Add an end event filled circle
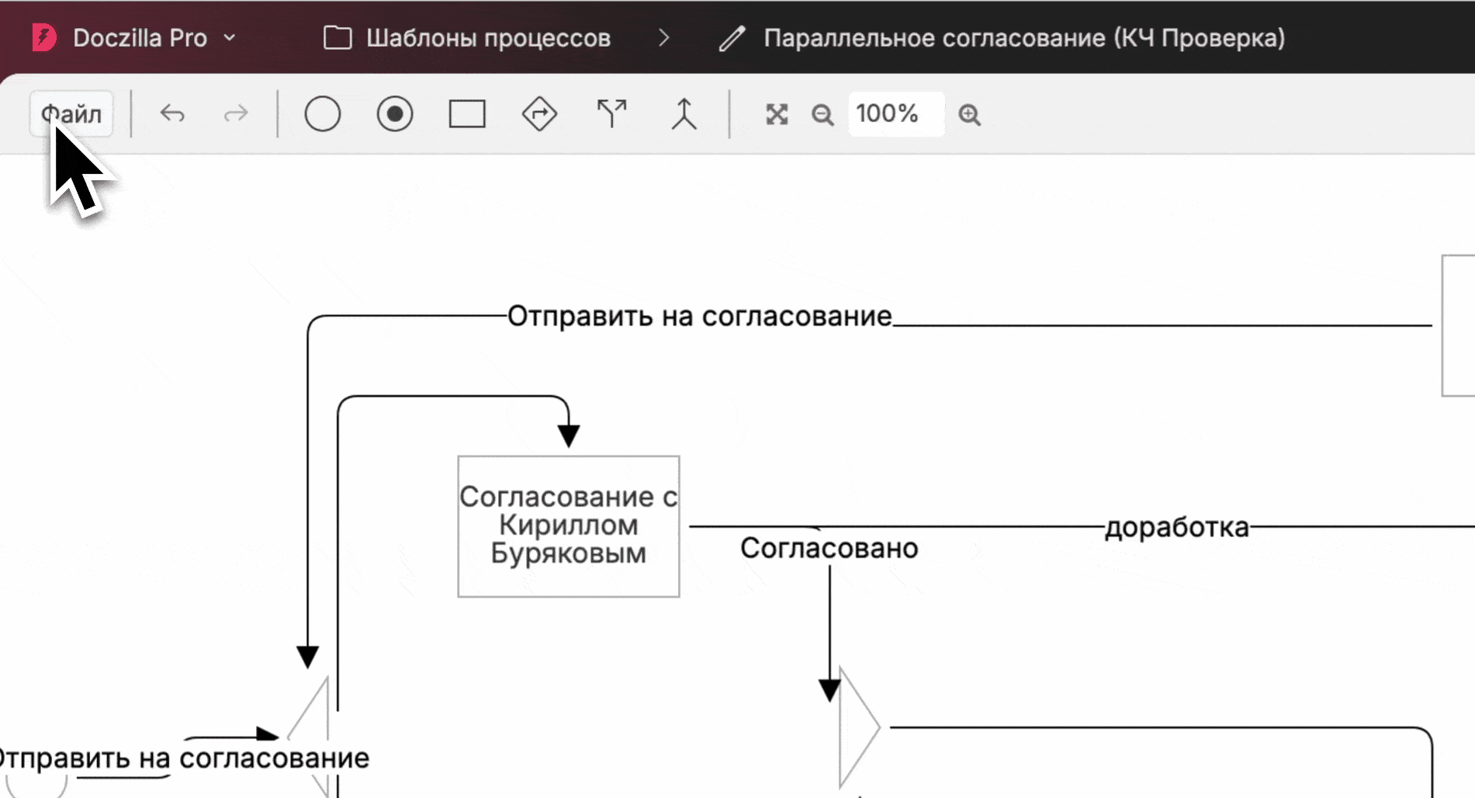This screenshot has width=1475, height=798. (395, 114)
